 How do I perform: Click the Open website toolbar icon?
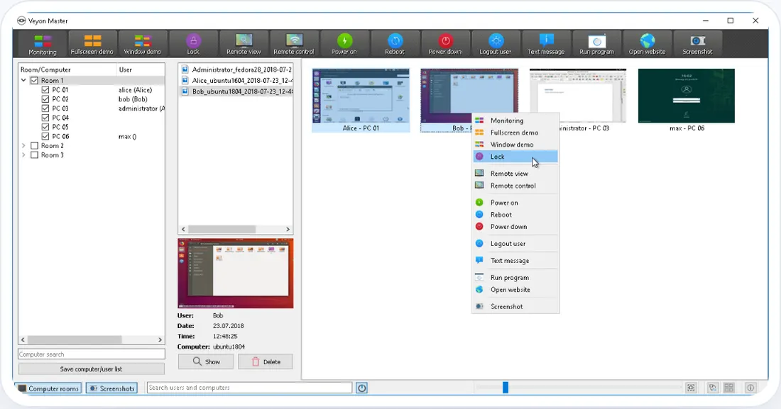click(647, 44)
